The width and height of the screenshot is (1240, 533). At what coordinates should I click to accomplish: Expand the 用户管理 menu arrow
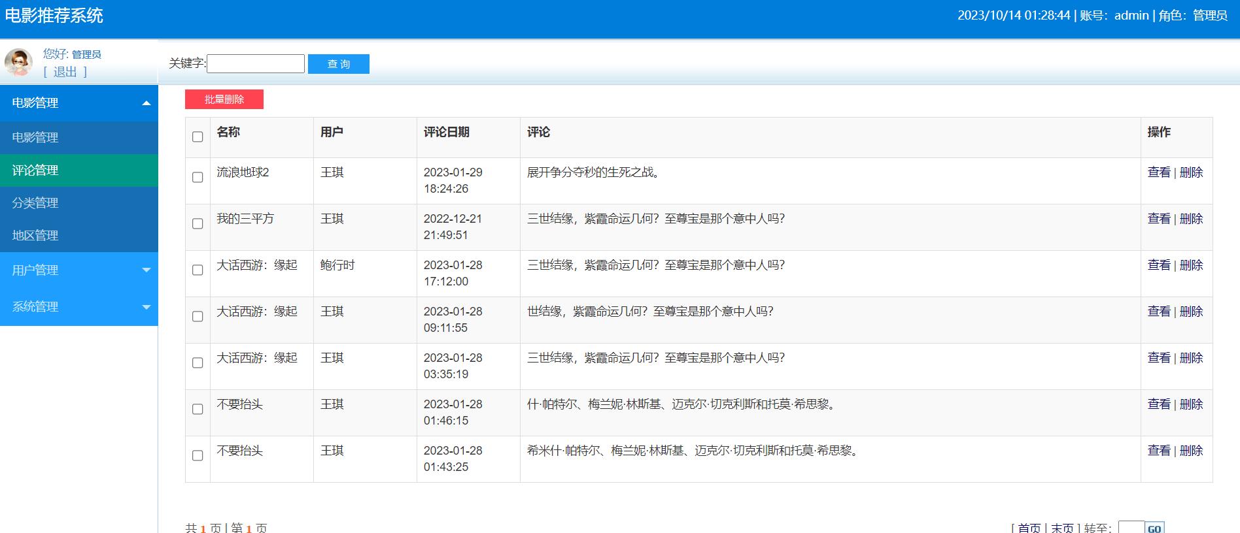point(146,270)
